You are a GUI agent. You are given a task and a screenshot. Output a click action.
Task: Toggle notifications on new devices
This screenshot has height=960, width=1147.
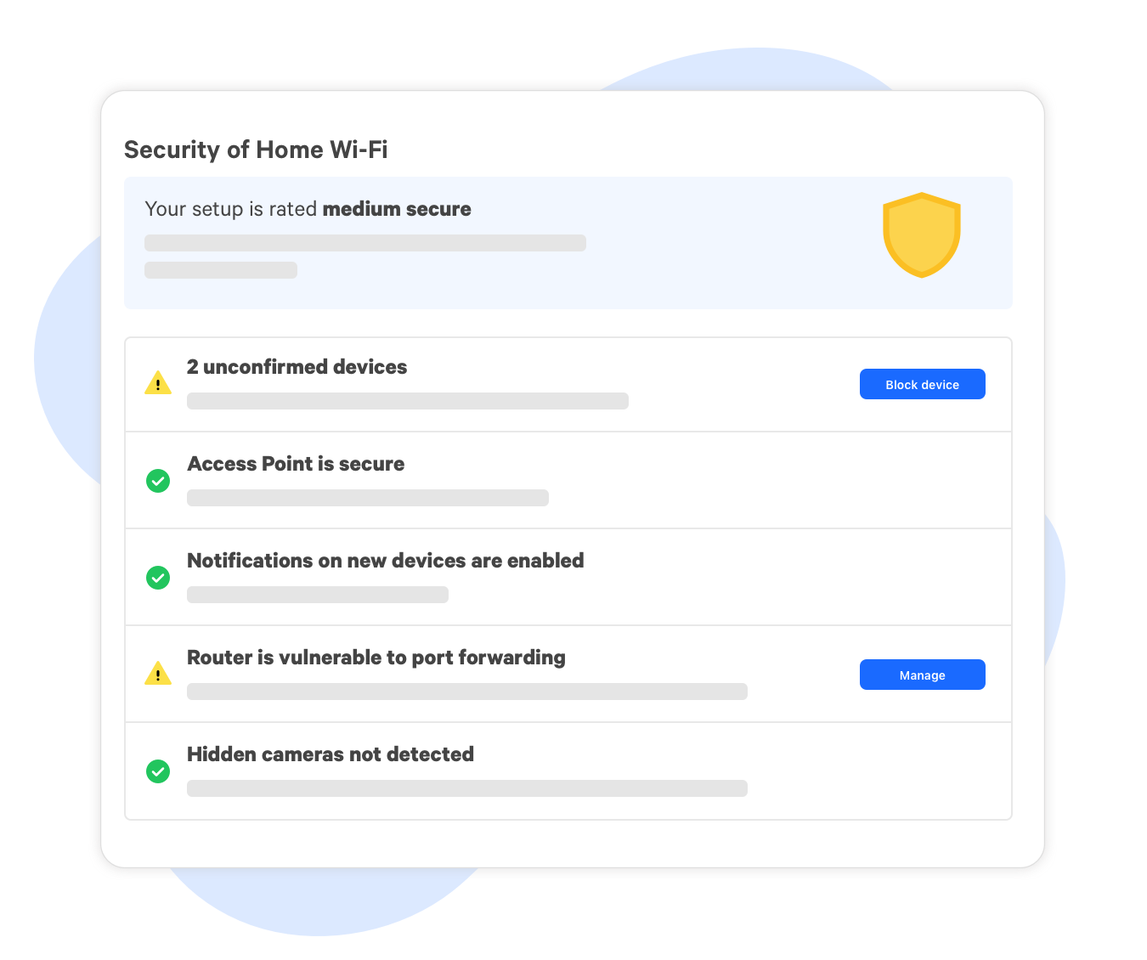[386, 561]
